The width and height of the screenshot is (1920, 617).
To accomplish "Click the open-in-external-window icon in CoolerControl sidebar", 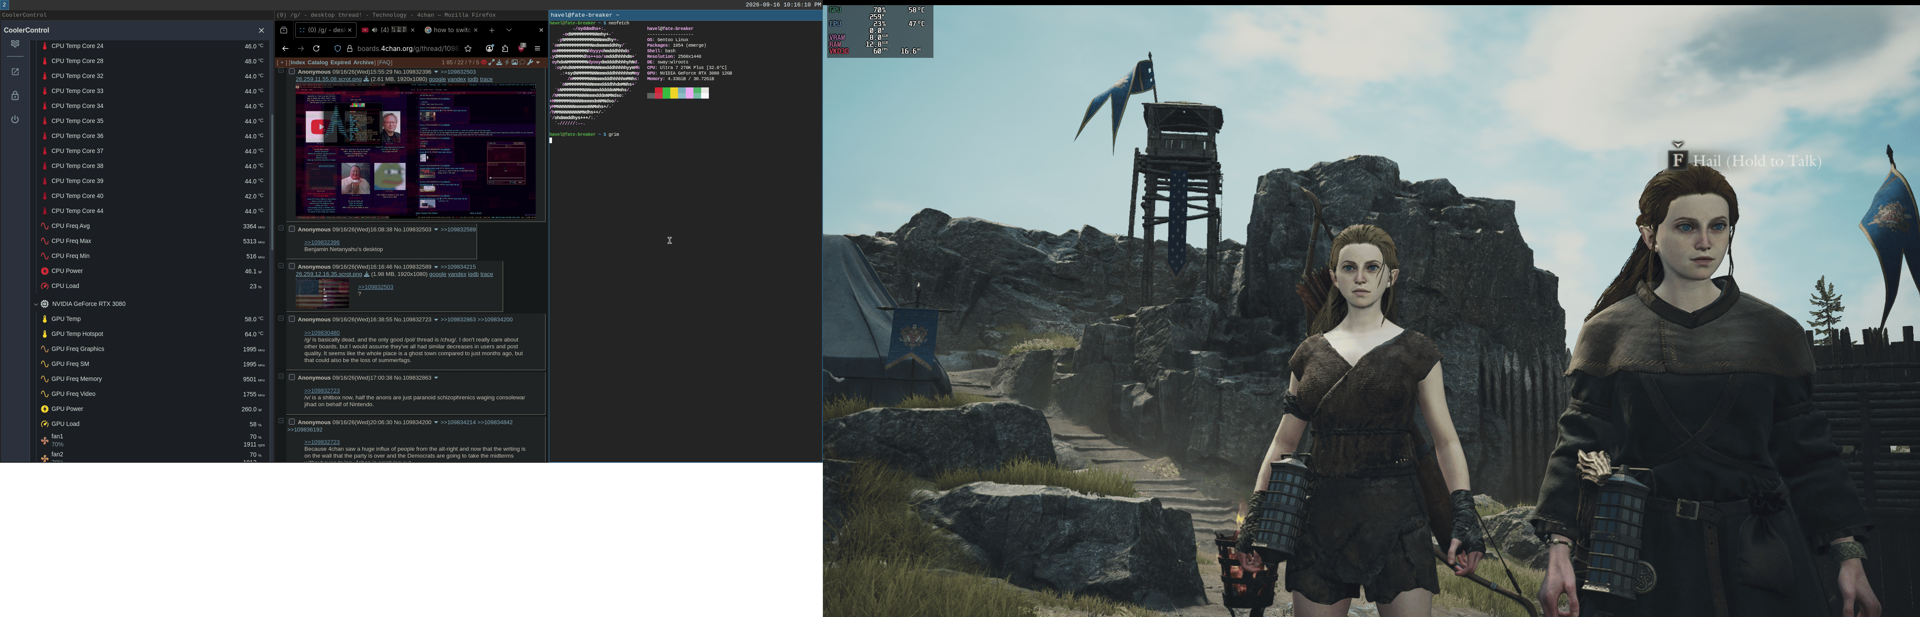I will point(15,72).
